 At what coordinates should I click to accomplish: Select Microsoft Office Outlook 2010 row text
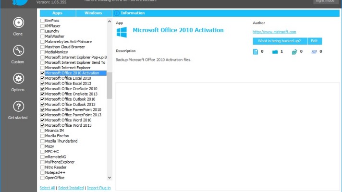pos(70,99)
